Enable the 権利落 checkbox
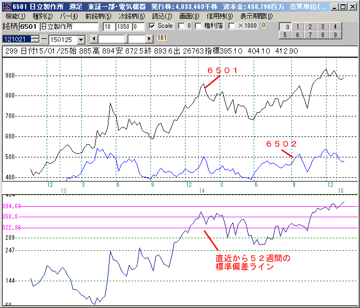The height and width of the screenshot is (308, 360). click(x=199, y=26)
